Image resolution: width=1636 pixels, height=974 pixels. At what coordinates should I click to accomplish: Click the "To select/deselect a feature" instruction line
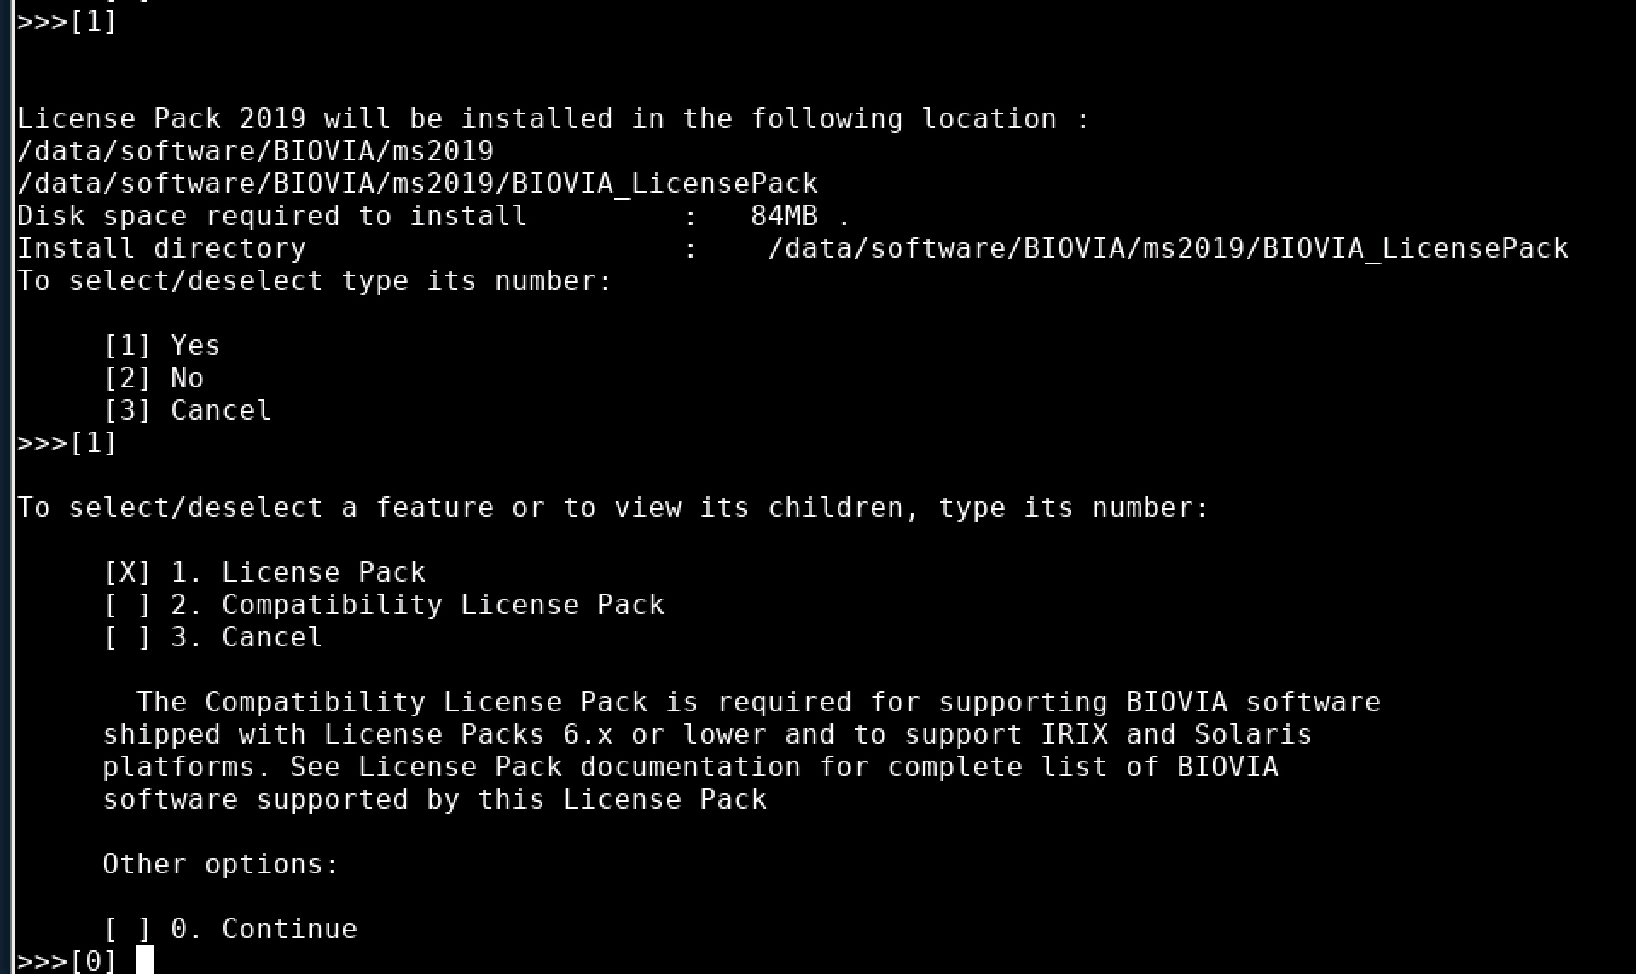coord(613,507)
